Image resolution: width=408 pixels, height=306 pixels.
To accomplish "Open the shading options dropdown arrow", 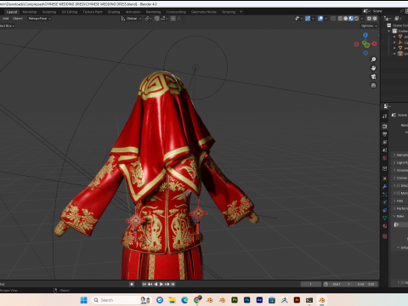I will tap(361, 19).
